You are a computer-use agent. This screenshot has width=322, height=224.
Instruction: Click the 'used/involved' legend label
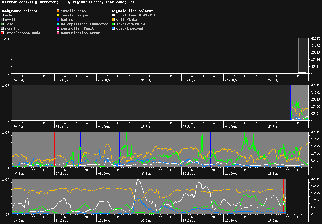coord(130,28)
